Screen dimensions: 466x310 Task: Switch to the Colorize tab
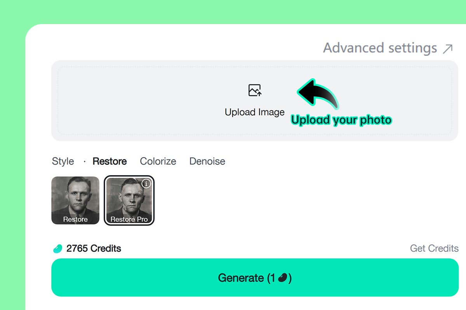coord(158,161)
